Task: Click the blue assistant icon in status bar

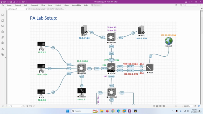Action: click(199, 106)
